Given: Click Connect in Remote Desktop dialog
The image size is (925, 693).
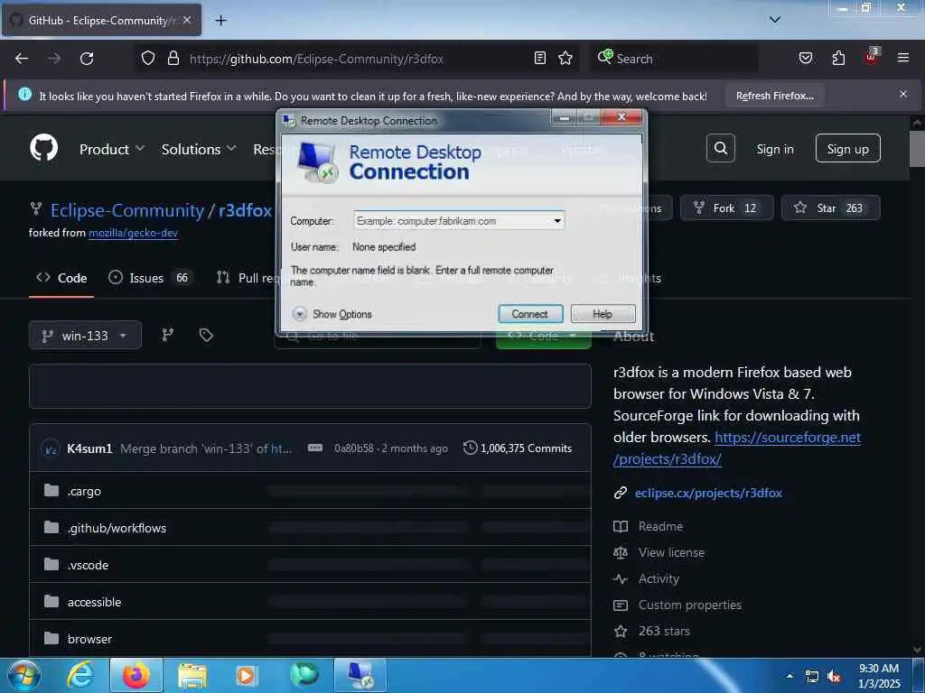Looking at the screenshot, I should tap(529, 314).
